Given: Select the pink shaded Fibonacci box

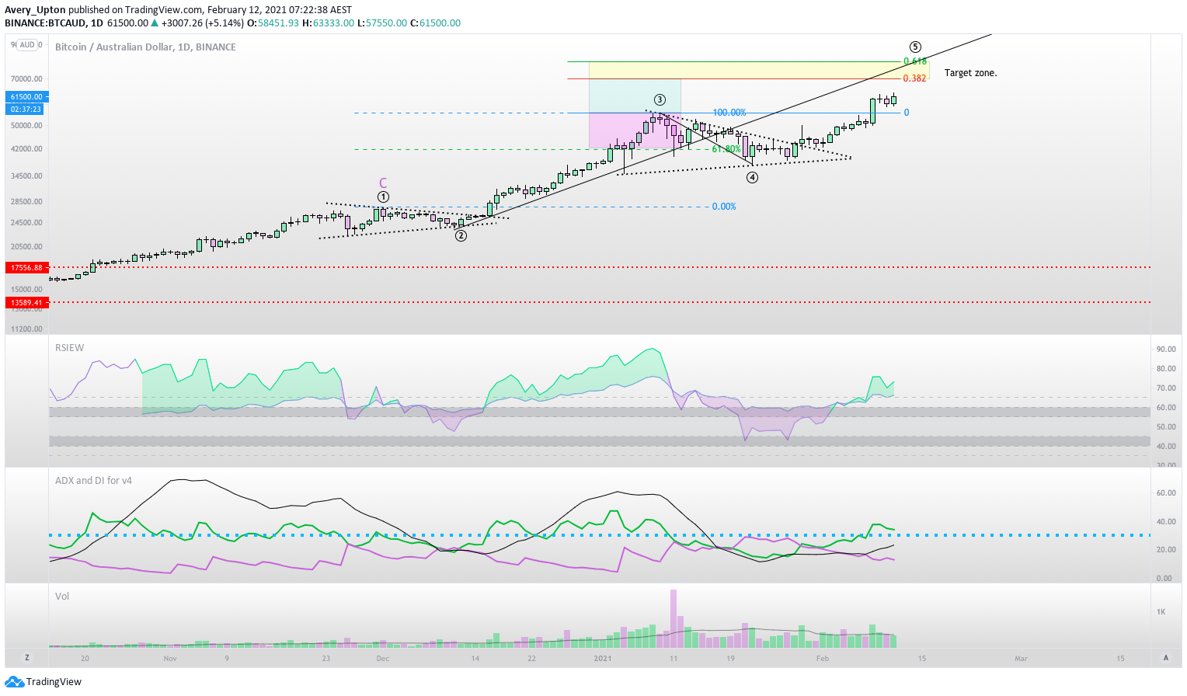Looking at the screenshot, I should coord(635,130).
